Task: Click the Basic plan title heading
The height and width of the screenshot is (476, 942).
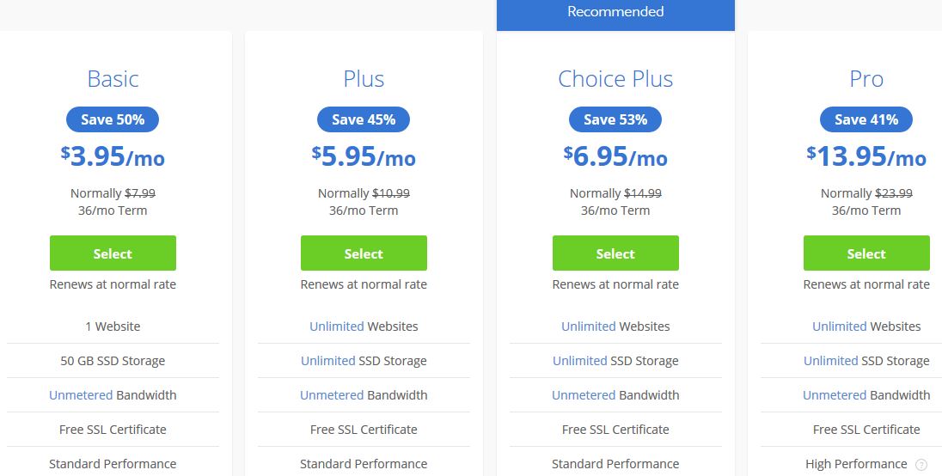Action: pos(113,79)
